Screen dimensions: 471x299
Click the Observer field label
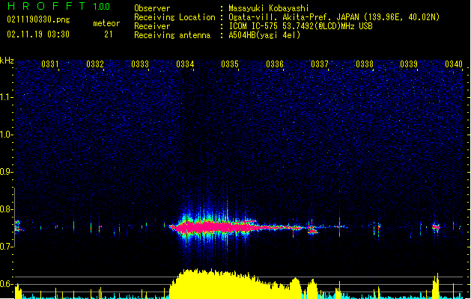click(152, 8)
